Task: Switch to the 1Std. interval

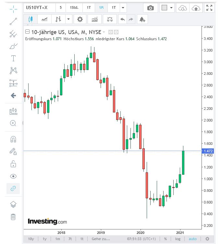Action: click(x=74, y=8)
